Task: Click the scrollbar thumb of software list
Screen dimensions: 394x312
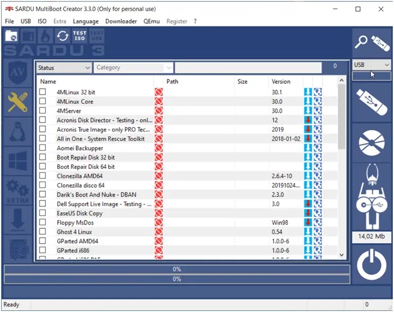Action: [341, 117]
